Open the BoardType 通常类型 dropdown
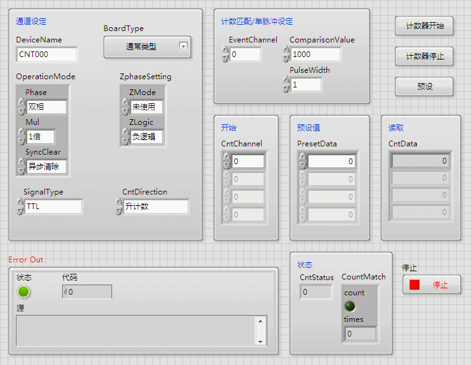 coord(147,46)
